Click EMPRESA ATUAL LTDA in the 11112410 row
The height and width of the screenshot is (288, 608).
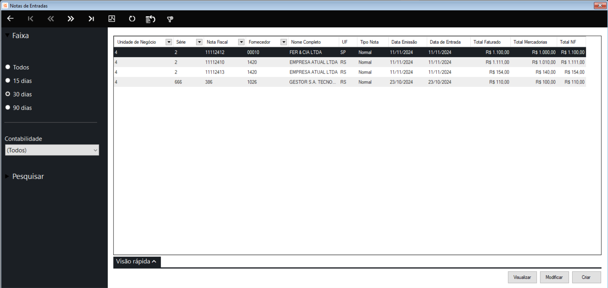pyautogui.click(x=314, y=62)
